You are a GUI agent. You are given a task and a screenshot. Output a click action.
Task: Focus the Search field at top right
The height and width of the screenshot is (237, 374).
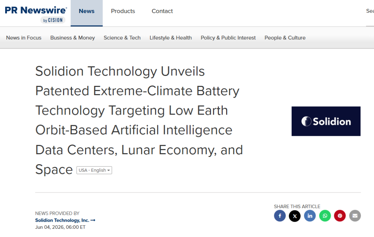point(370,11)
